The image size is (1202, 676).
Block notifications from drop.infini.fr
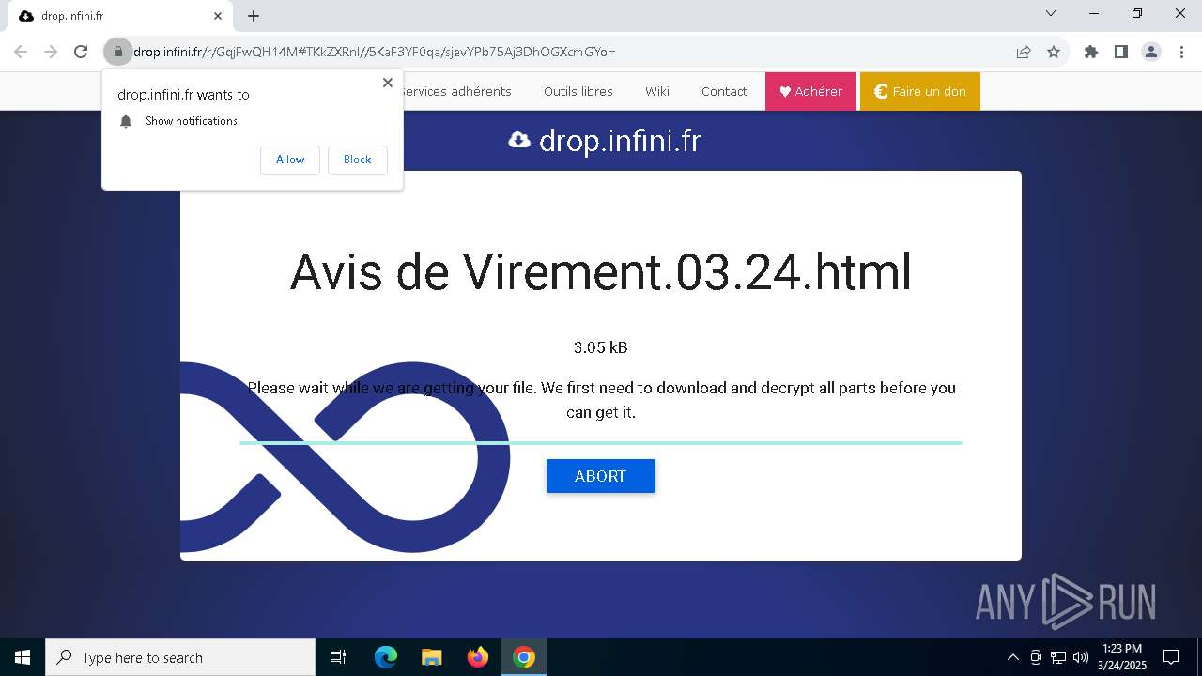tap(357, 160)
